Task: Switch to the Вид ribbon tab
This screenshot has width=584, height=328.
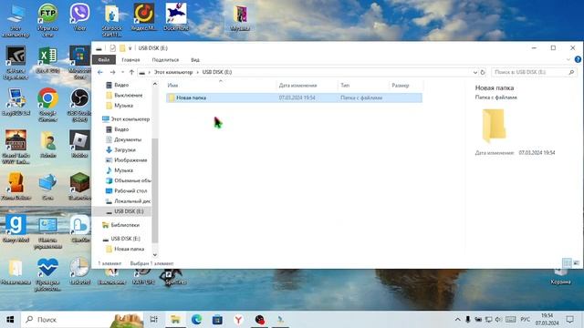Action: point(195,59)
